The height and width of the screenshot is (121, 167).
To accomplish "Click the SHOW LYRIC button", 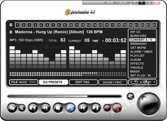I will [113, 82].
